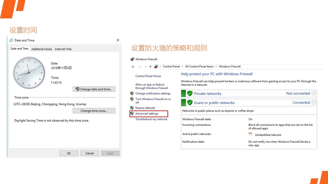Click the Unidentified network bench icon
Viewport: 328px width, 184px height.
251,134
